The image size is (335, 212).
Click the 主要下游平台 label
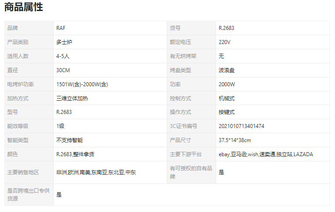[x=186, y=154]
